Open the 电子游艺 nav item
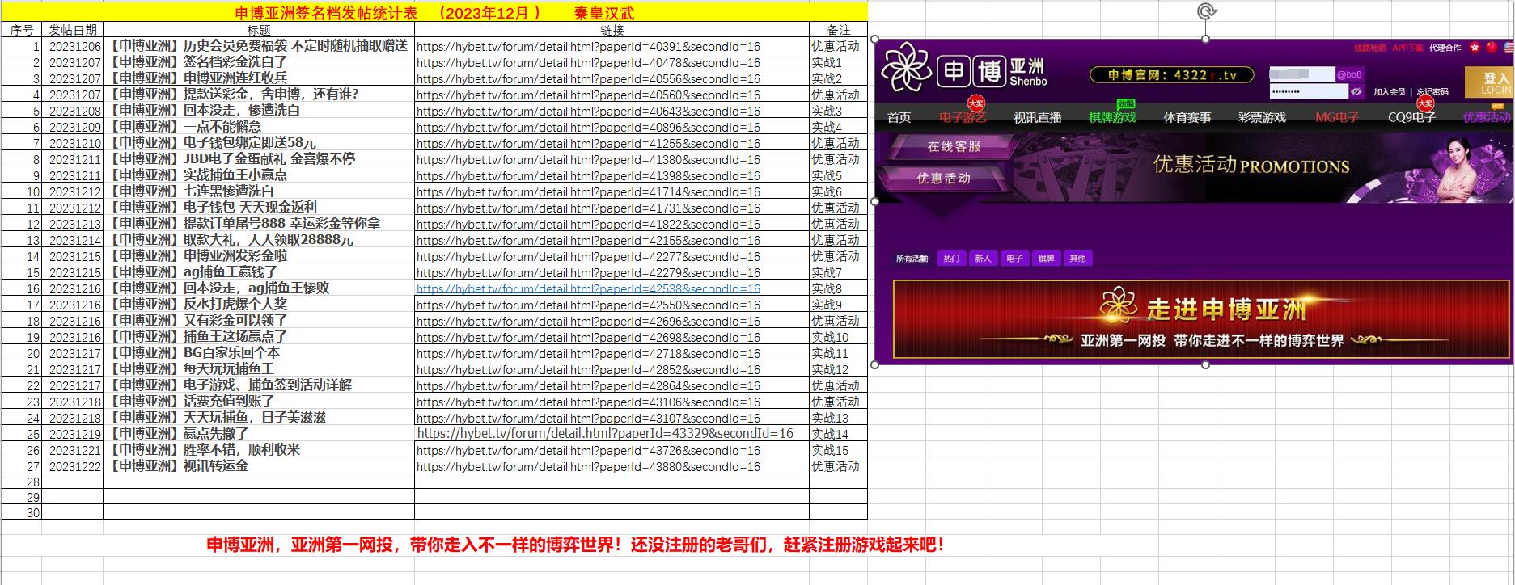Viewport: 1515px width, 585px height. pyautogui.click(x=963, y=118)
